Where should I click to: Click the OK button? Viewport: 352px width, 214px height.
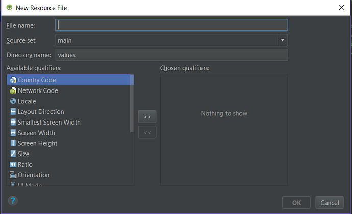tap(296, 203)
